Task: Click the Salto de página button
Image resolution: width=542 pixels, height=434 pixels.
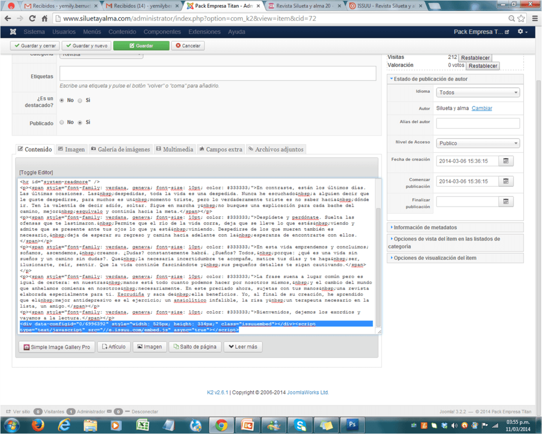Action: point(195,347)
